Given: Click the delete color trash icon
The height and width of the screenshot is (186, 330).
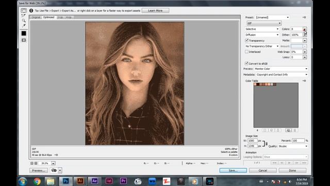Looking at the screenshot, I should [x=295, y=130].
